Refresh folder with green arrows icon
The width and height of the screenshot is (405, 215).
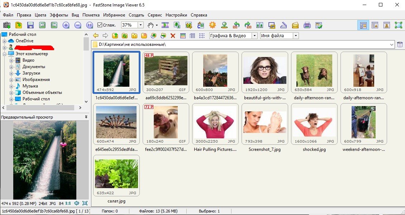tap(125, 35)
